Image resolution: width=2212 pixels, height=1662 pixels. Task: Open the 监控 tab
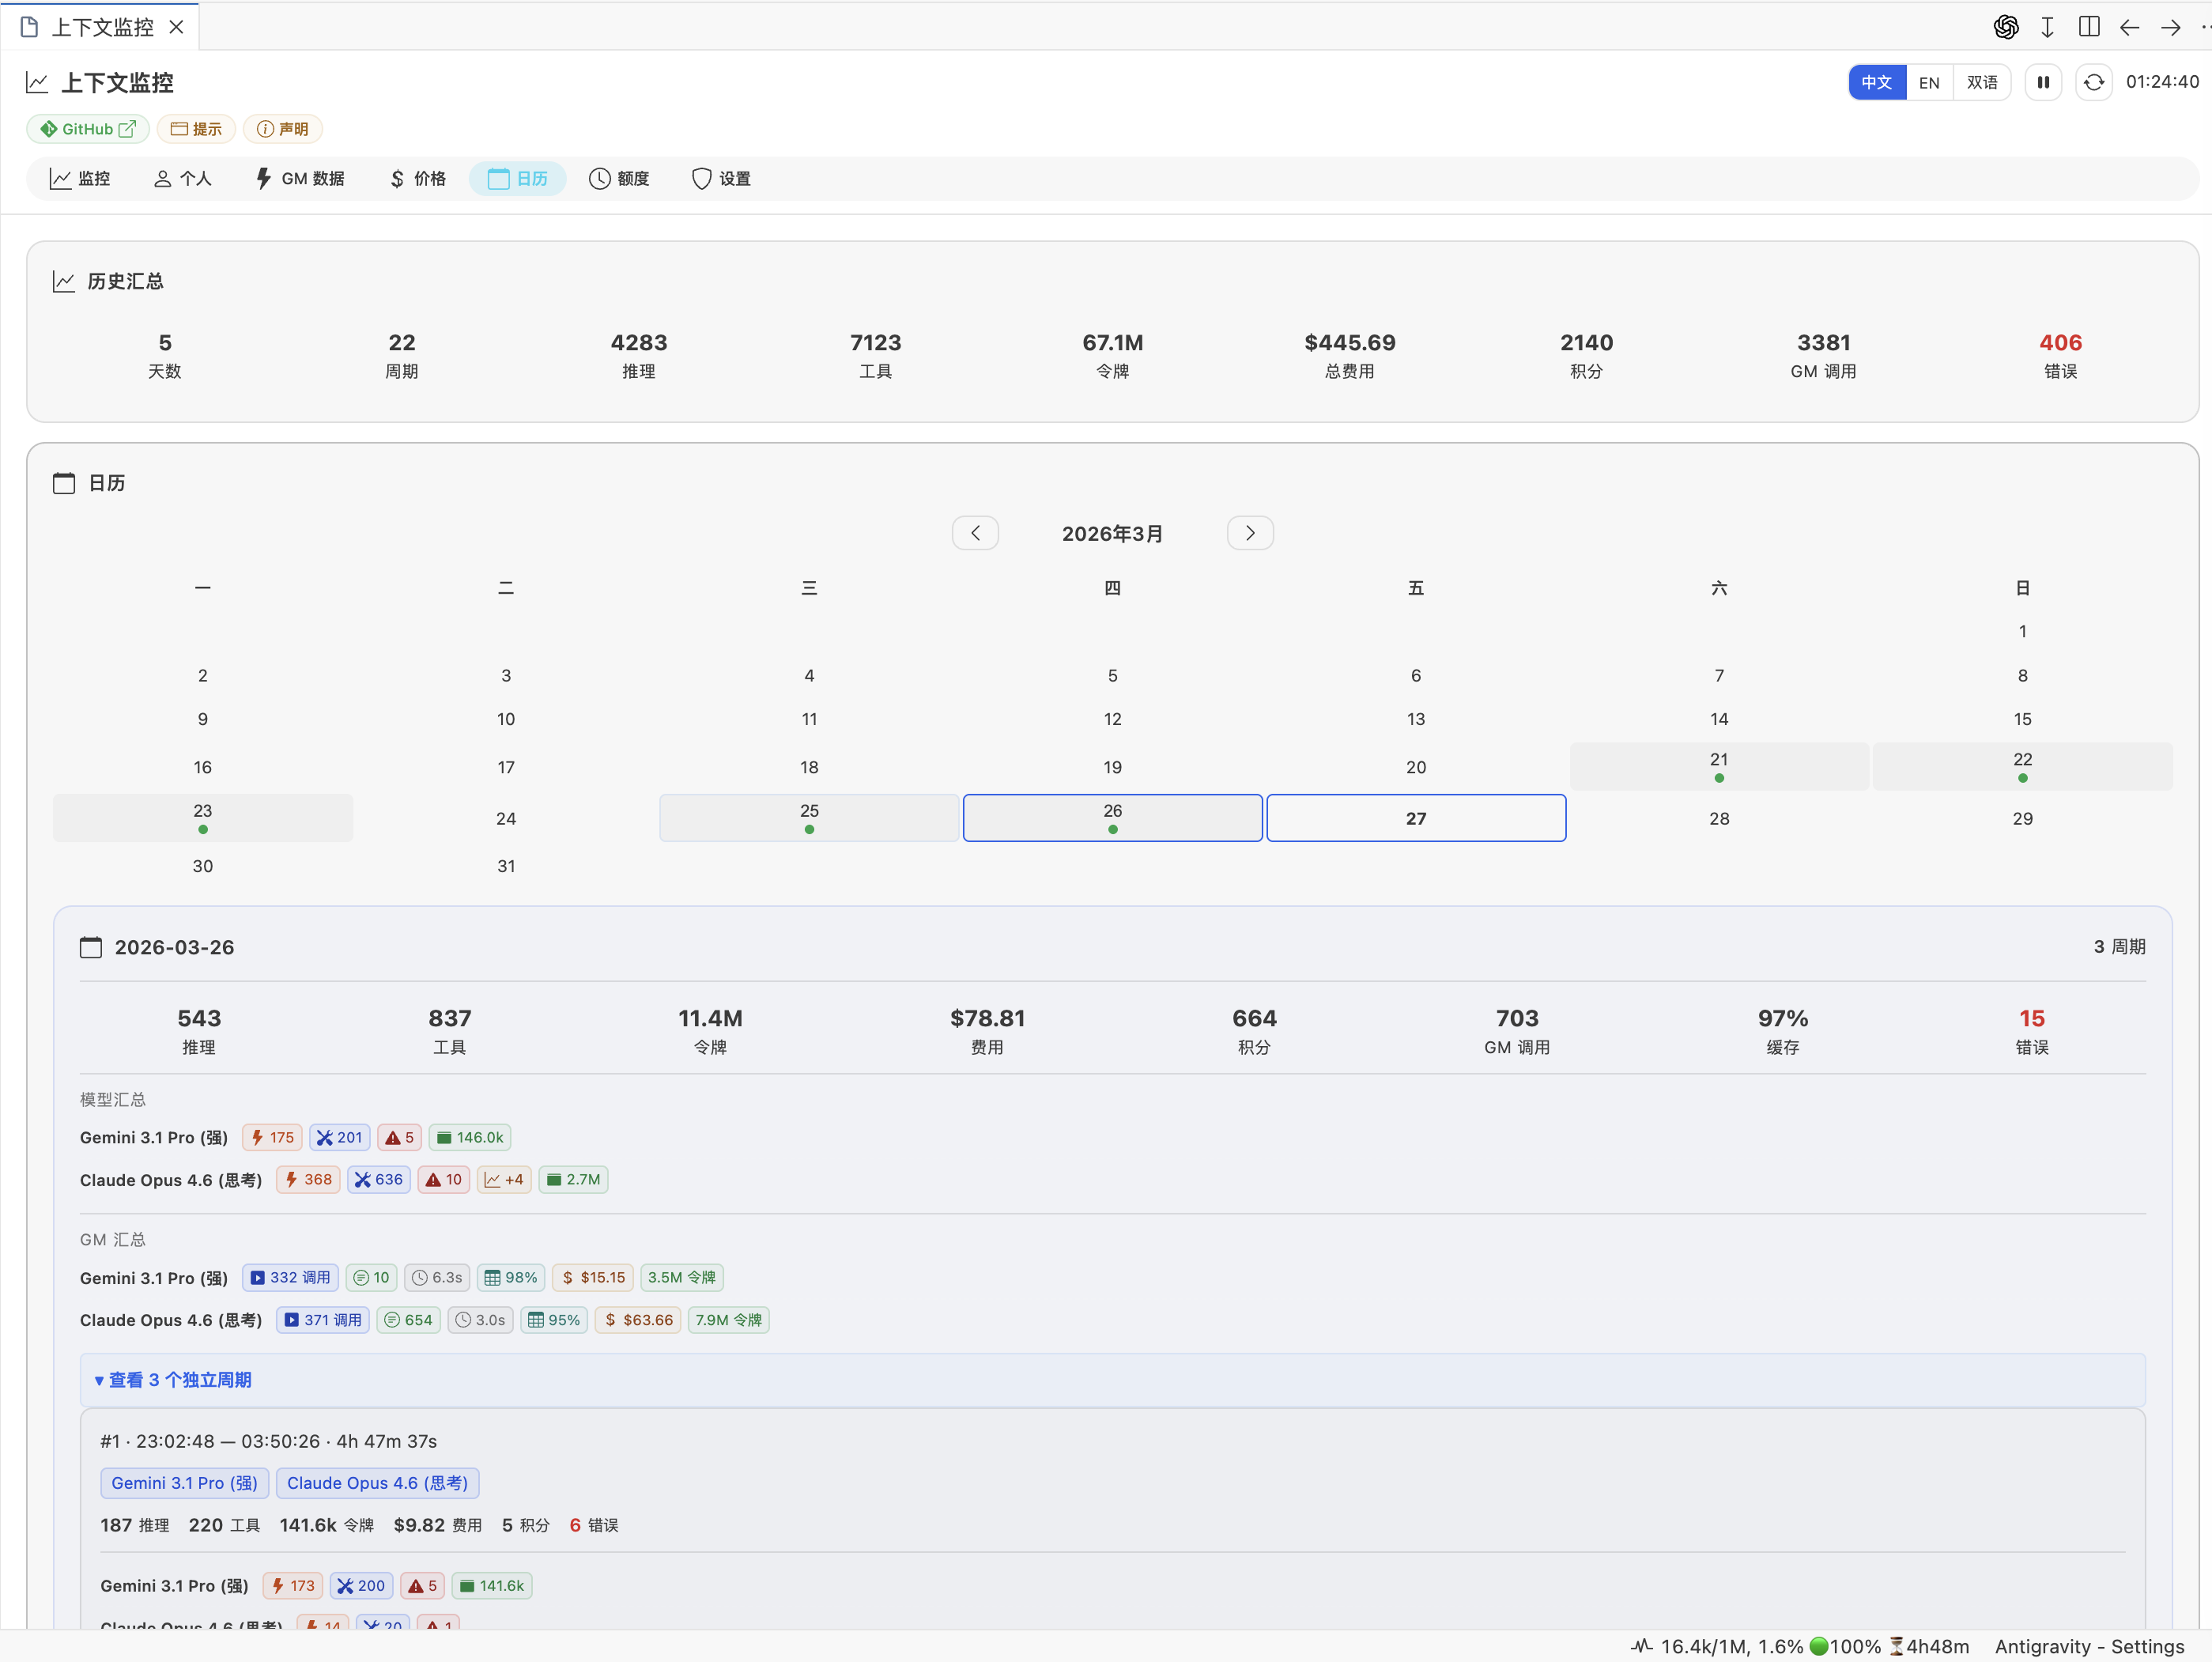point(80,179)
